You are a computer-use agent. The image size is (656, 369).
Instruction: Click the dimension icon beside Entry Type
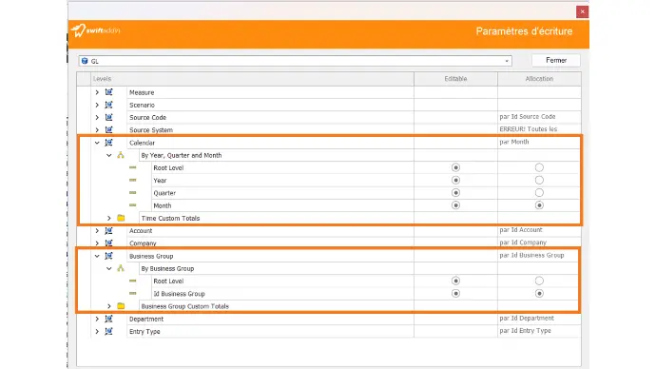108,331
